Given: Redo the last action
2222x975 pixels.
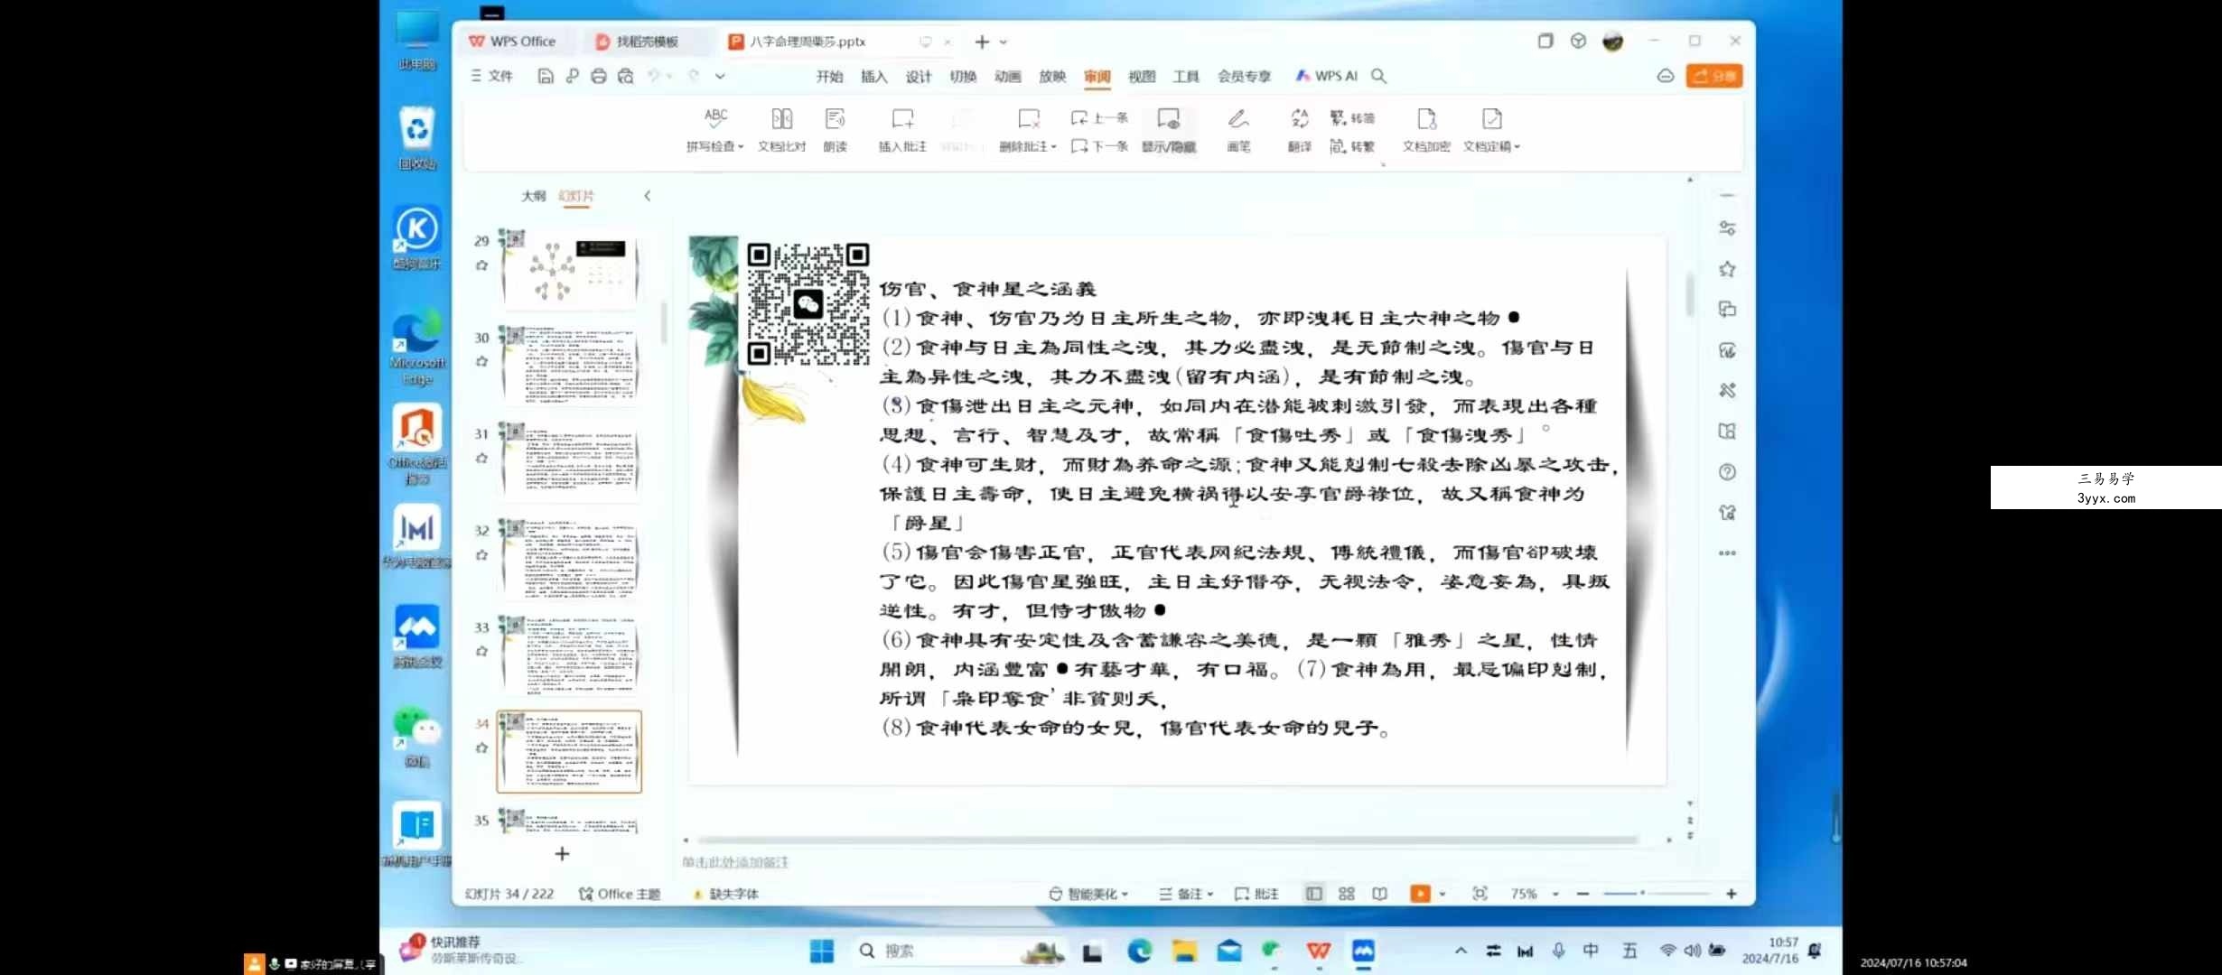Looking at the screenshot, I should pyautogui.click(x=694, y=76).
